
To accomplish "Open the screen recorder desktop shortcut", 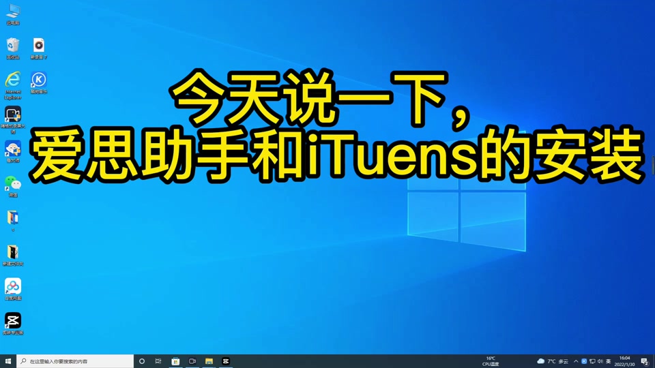I will (13, 114).
